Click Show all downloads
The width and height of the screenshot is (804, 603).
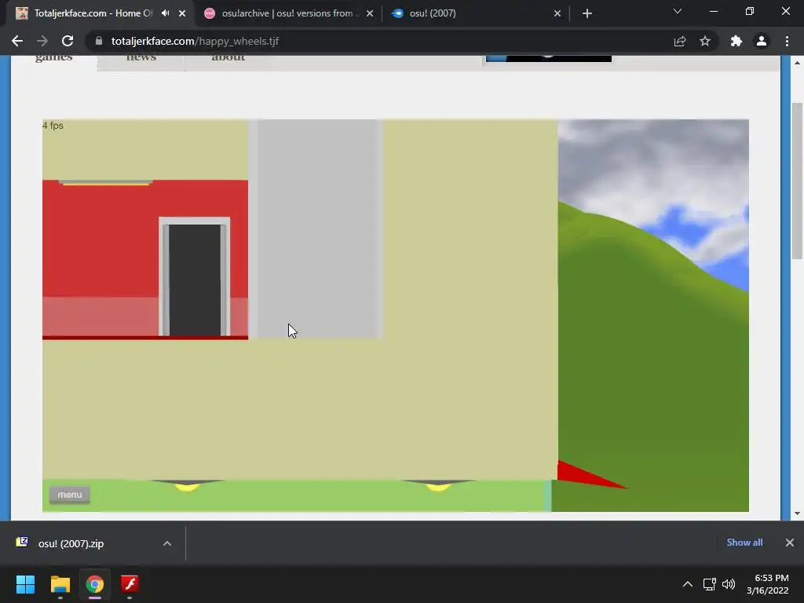[x=744, y=543]
